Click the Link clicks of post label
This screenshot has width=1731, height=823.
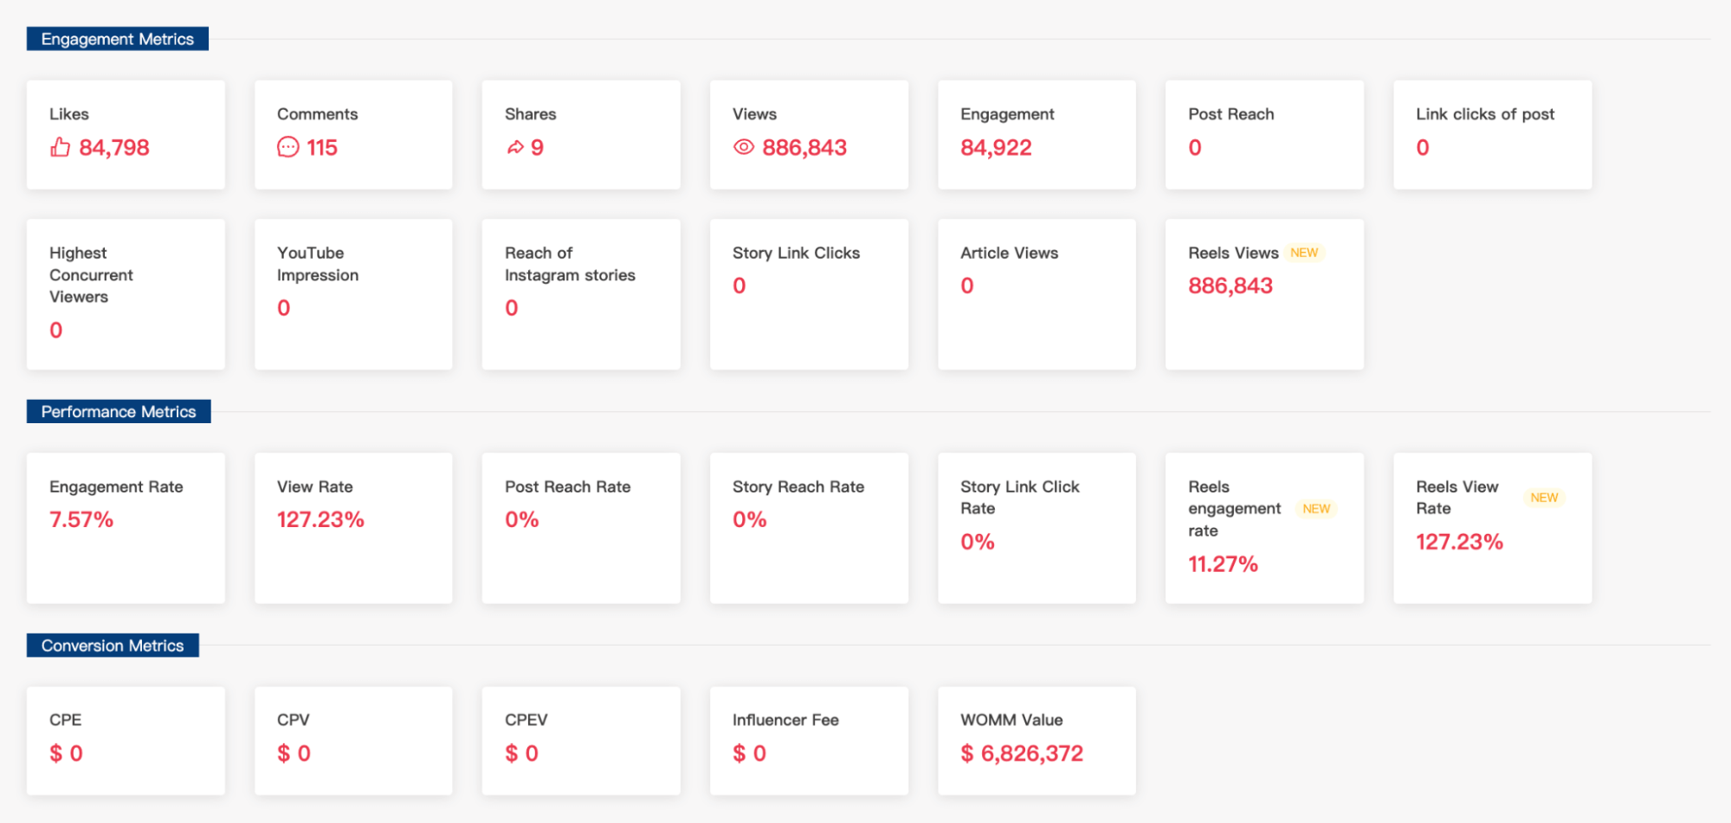[x=1485, y=114]
